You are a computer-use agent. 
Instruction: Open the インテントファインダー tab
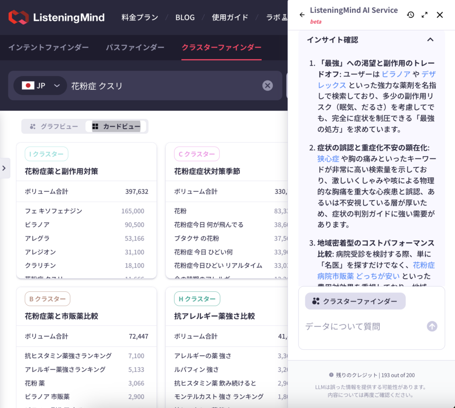click(x=48, y=48)
